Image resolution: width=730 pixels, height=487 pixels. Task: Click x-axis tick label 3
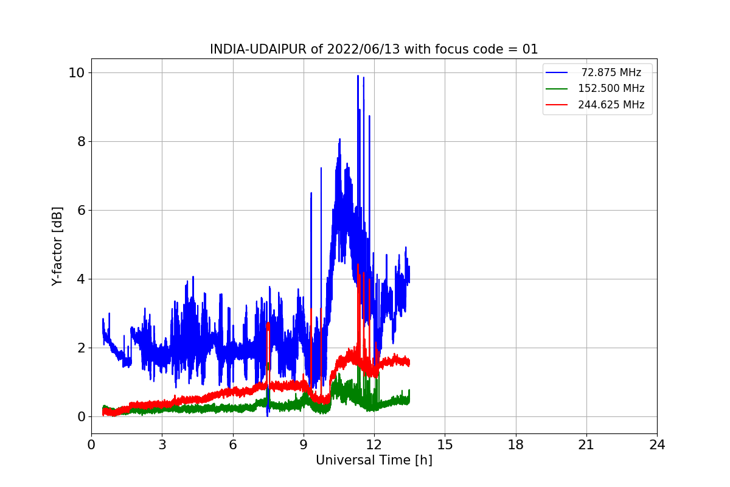coord(162,445)
